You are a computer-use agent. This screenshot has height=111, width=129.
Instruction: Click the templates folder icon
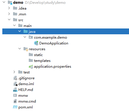(x=31, y=60)
